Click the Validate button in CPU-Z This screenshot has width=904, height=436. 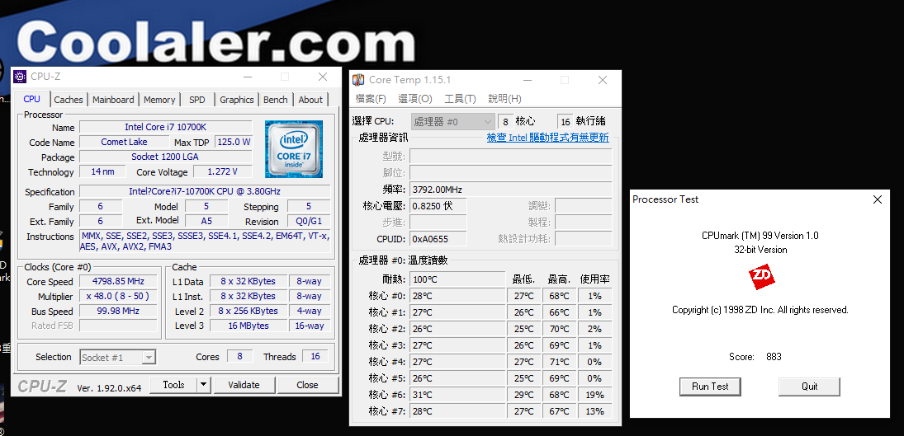[x=244, y=385]
